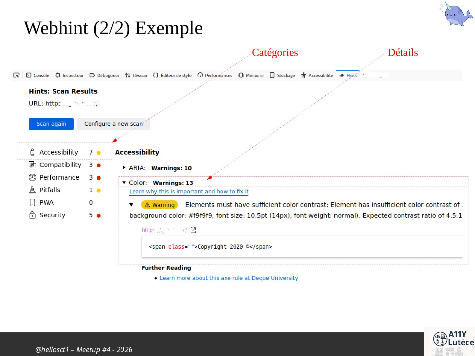The image size is (475, 356).
Task: Open the Mémoire tab
Action: (251, 75)
